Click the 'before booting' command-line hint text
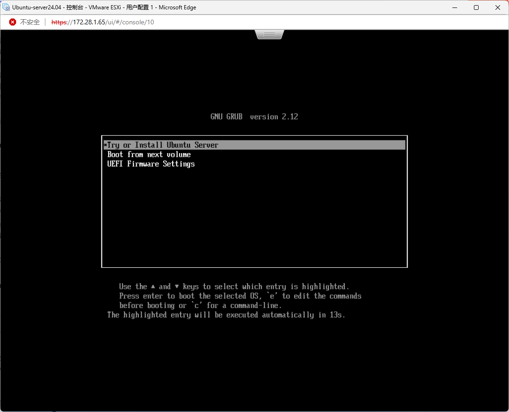 pyautogui.click(x=200, y=305)
